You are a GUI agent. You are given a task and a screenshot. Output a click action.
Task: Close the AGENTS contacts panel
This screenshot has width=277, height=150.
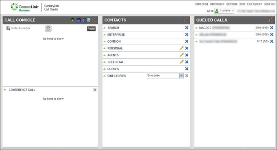point(187,55)
